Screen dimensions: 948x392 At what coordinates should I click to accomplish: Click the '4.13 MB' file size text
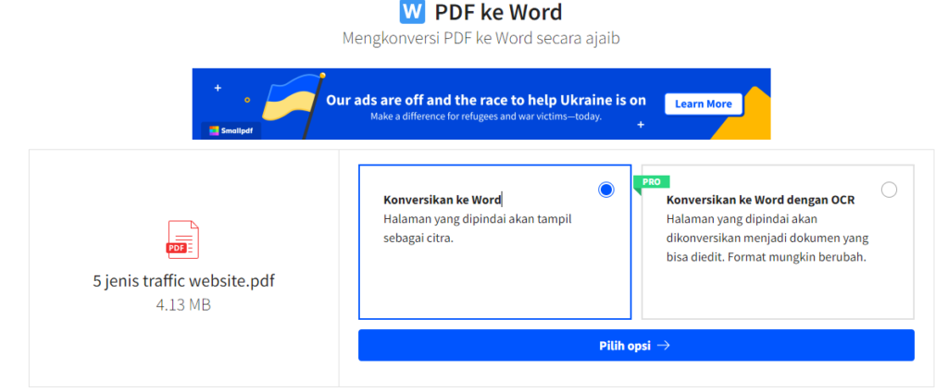click(x=183, y=305)
